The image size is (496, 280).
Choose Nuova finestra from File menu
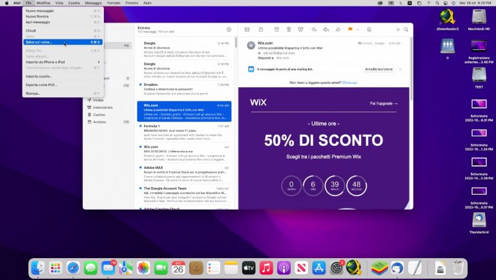[63, 16]
